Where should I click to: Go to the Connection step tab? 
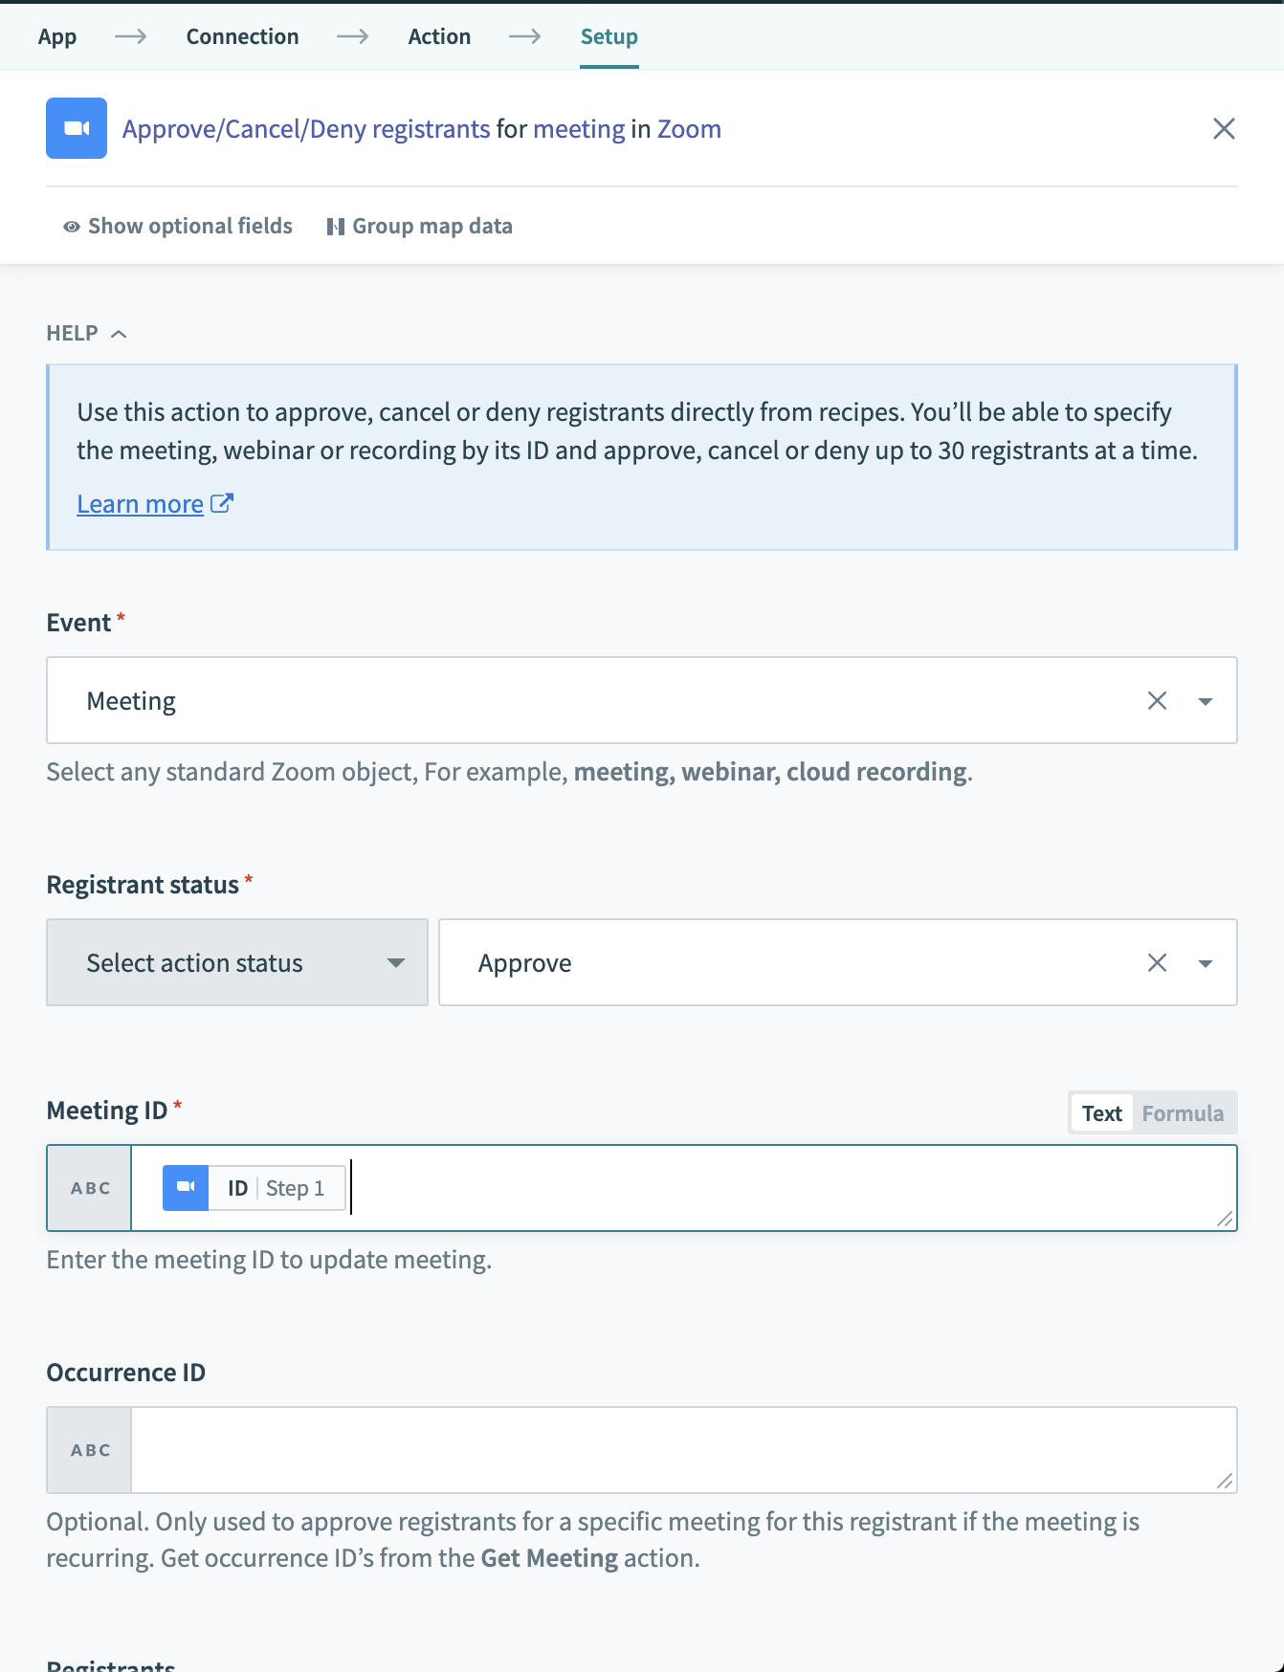click(x=242, y=36)
